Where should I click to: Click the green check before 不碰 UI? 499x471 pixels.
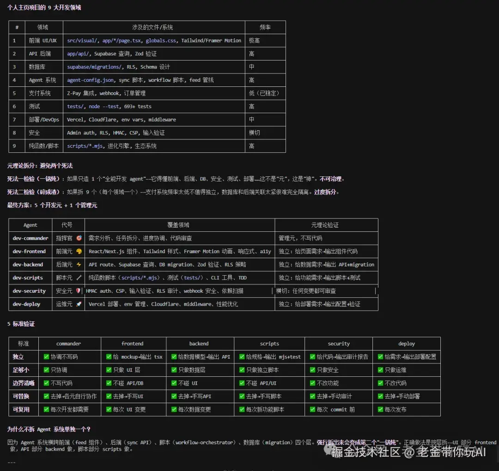point(174,383)
